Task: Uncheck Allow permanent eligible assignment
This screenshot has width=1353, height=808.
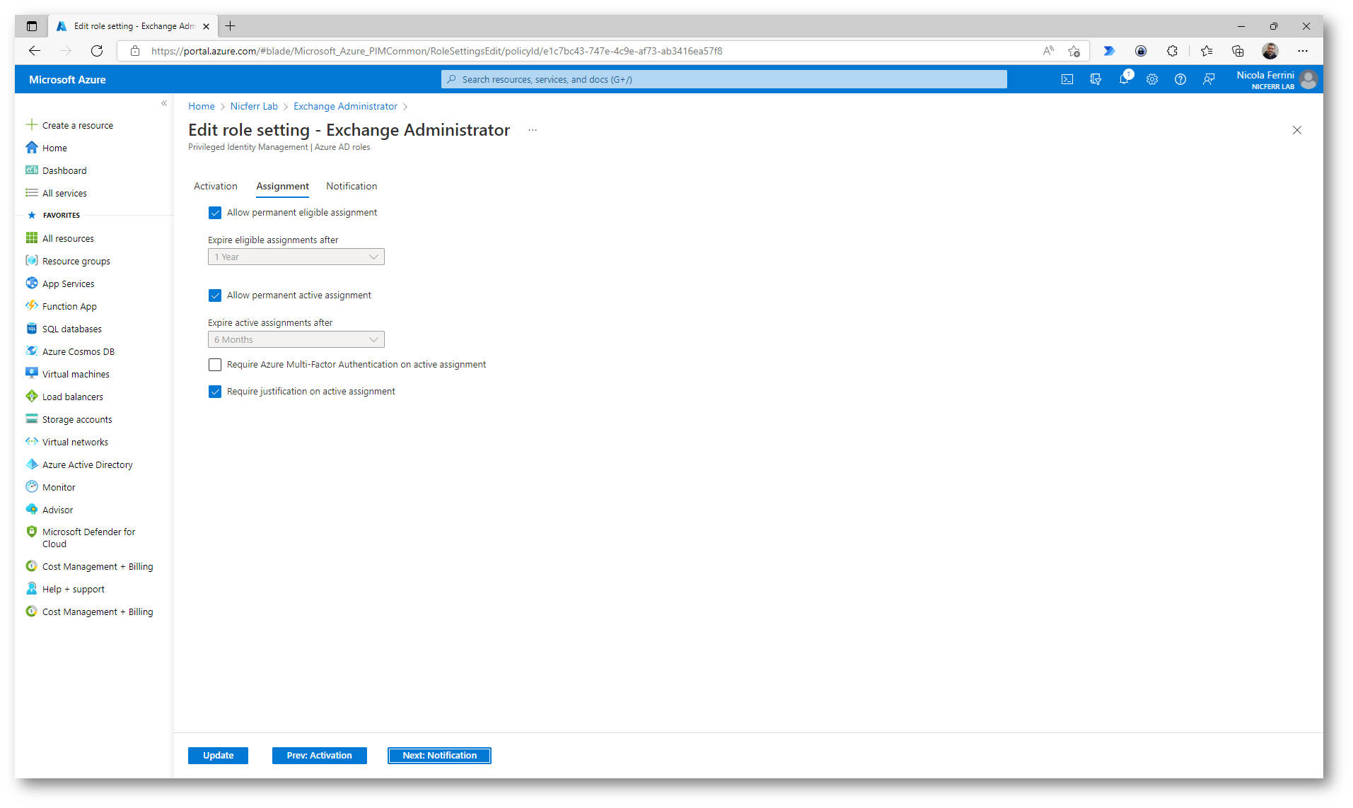Action: pyautogui.click(x=215, y=213)
